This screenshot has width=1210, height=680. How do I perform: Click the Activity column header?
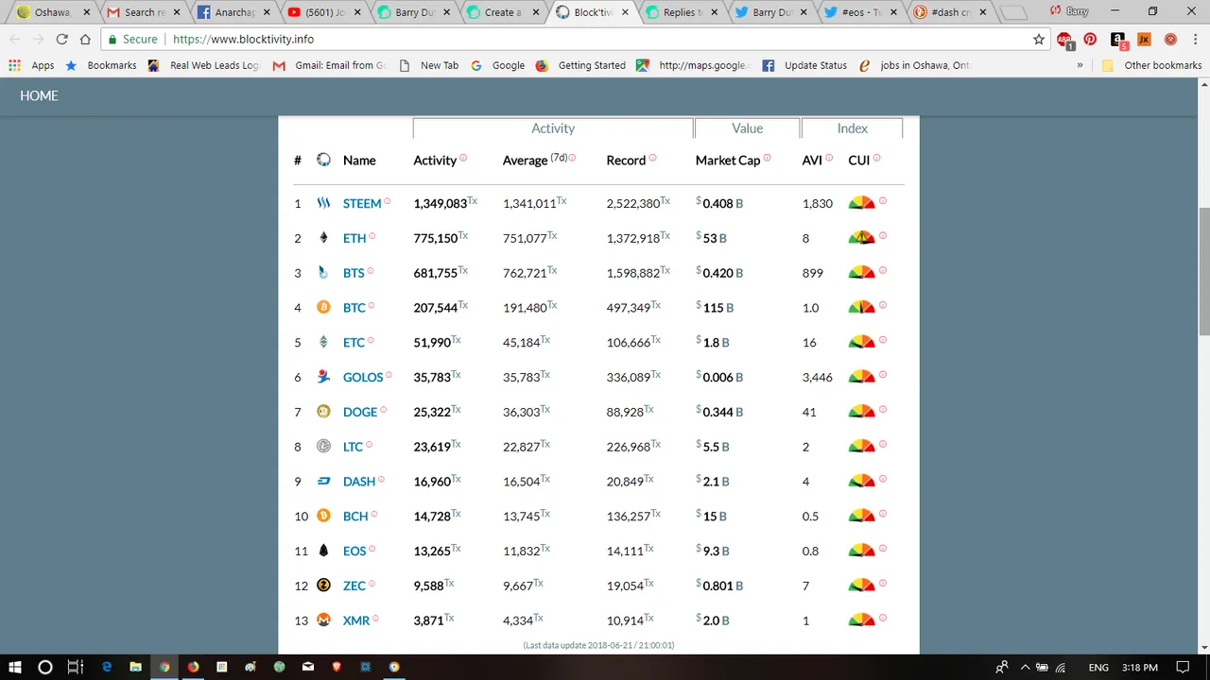(x=435, y=161)
